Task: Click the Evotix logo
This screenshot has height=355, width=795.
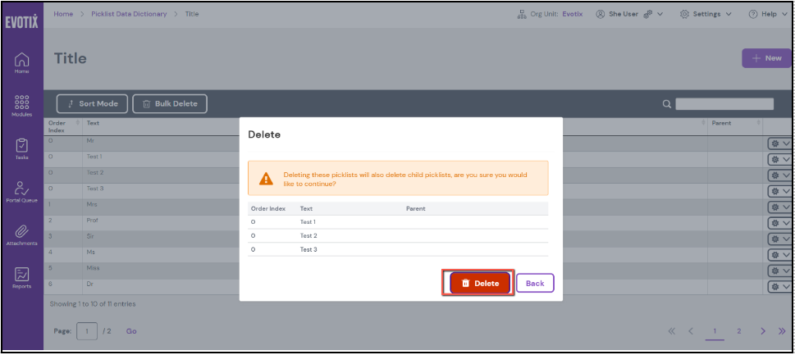Action: [x=22, y=19]
